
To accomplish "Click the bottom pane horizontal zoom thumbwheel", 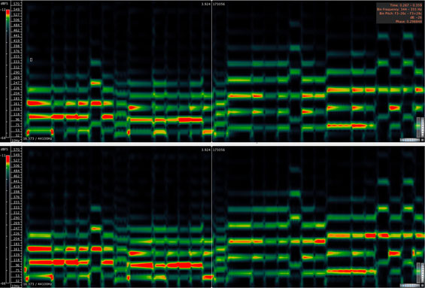I will (410, 285).
